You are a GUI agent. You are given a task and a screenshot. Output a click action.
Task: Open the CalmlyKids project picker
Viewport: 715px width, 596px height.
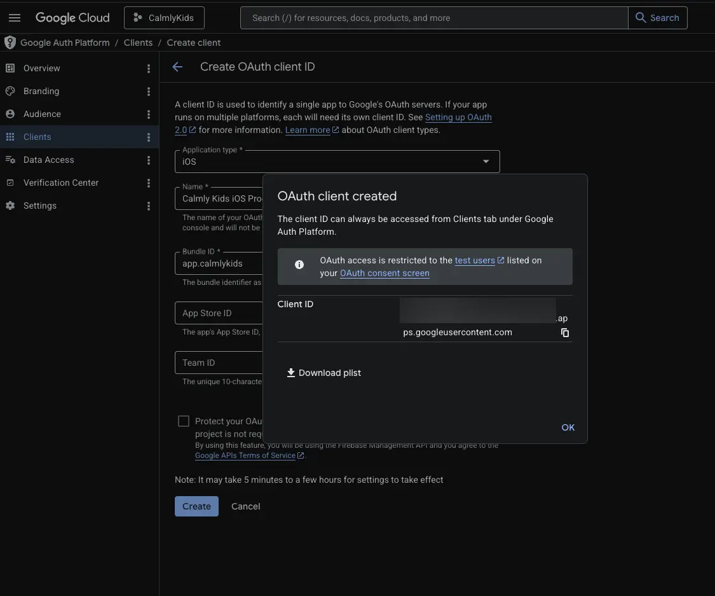[164, 18]
